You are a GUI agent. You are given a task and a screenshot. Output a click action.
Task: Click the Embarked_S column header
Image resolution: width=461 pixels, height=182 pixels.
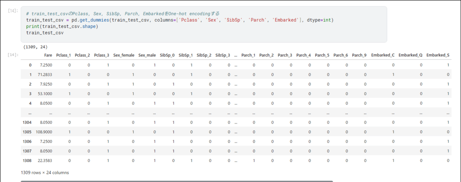(x=438, y=55)
